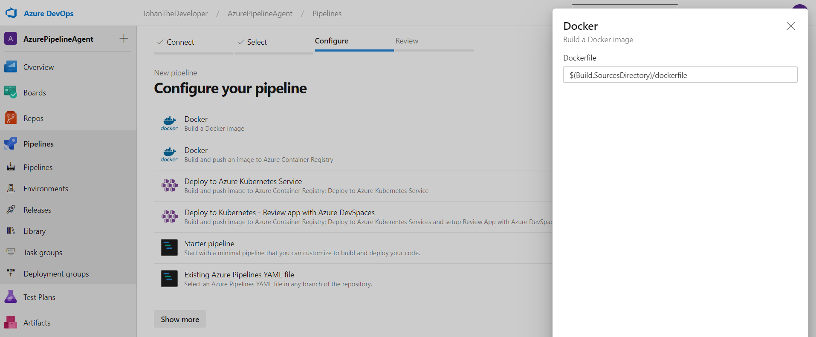Click the Pipelines sub-item icon

coord(11,167)
